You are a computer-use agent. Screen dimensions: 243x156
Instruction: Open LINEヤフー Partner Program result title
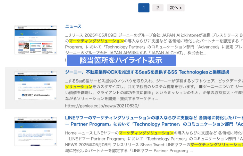154,121
